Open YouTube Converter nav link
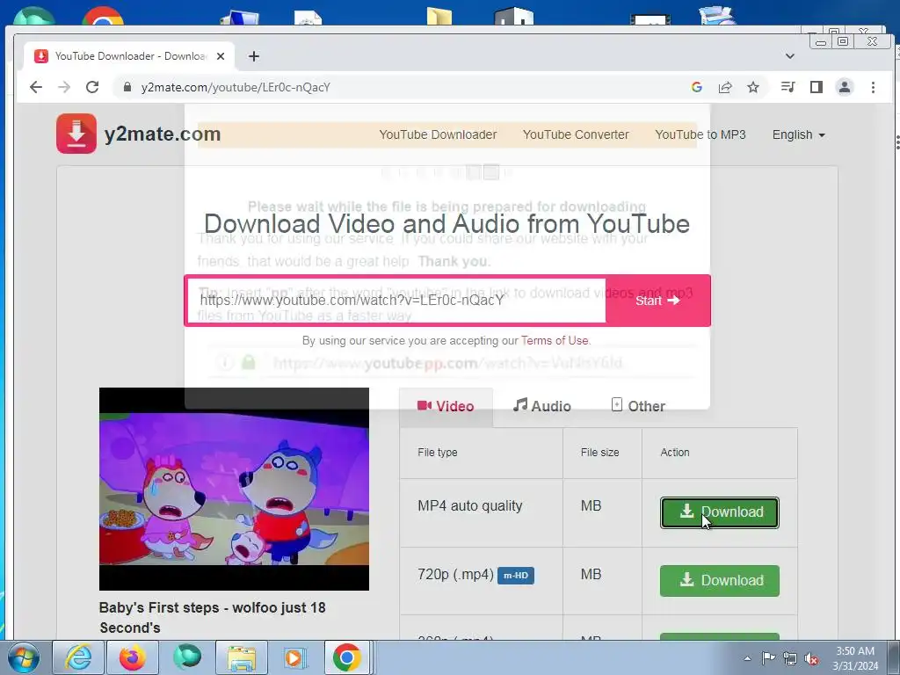The width and height of the screenshot is (900, 675). point(576,134)
